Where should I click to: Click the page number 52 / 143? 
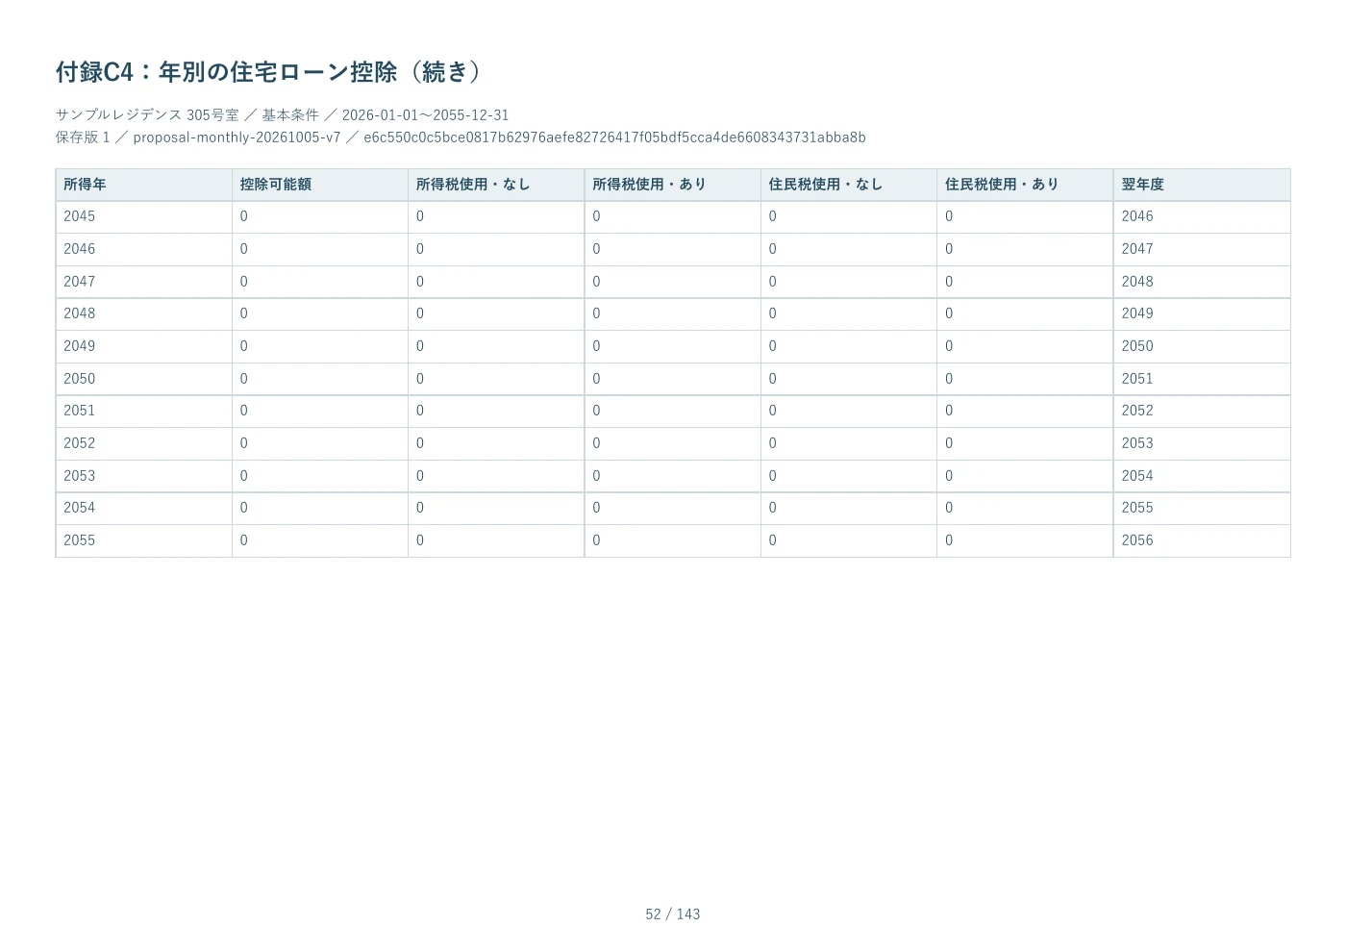coord(673,914)
